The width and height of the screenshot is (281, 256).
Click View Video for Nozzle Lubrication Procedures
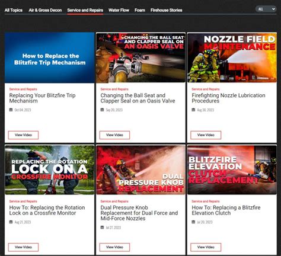206,135
